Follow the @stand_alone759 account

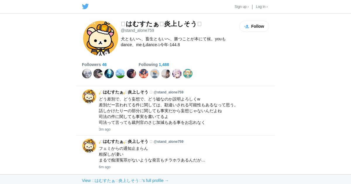click(254, 26)
